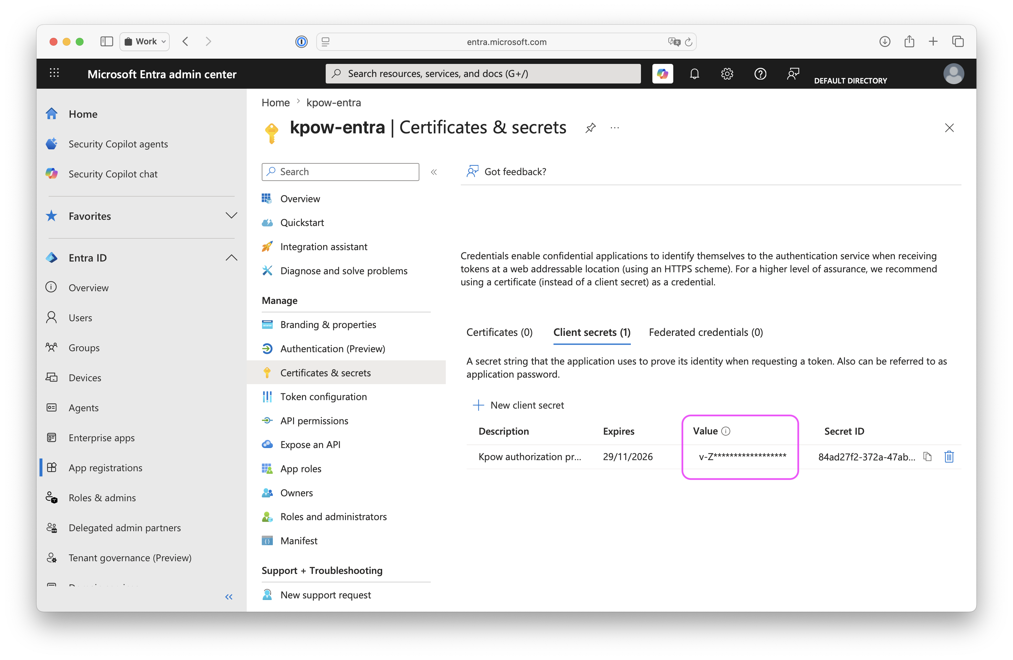Focus the resource menu Search box
This screenshot has height=660, width=1013.
pyautogui.click(x=340, y=172)
